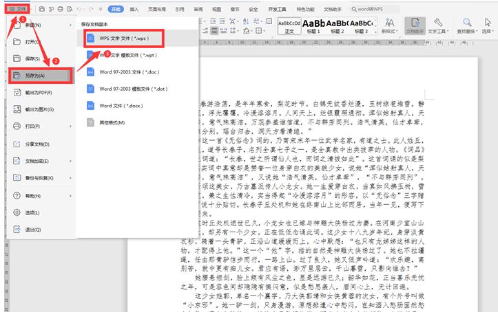The height and width of the screenshot is (312, 498).
Task: Select 输出为PDF(F) in the file menu
Action: click(41, 93)
